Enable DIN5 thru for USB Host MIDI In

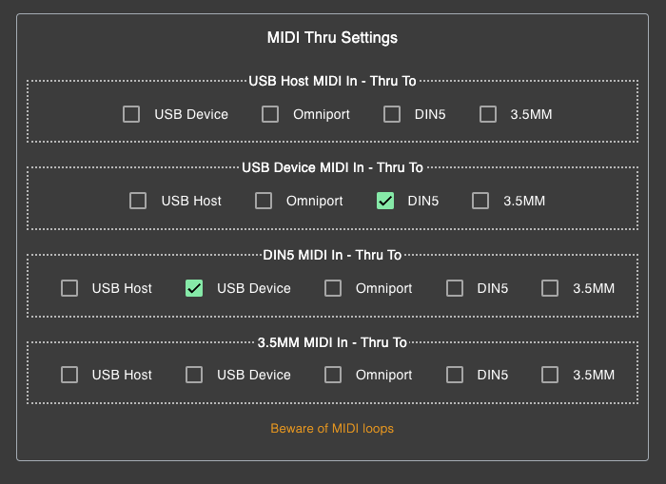click(x=392, y=114)
